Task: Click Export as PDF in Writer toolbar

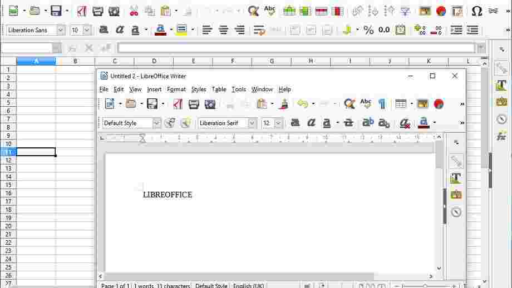Action: [178, 104]
